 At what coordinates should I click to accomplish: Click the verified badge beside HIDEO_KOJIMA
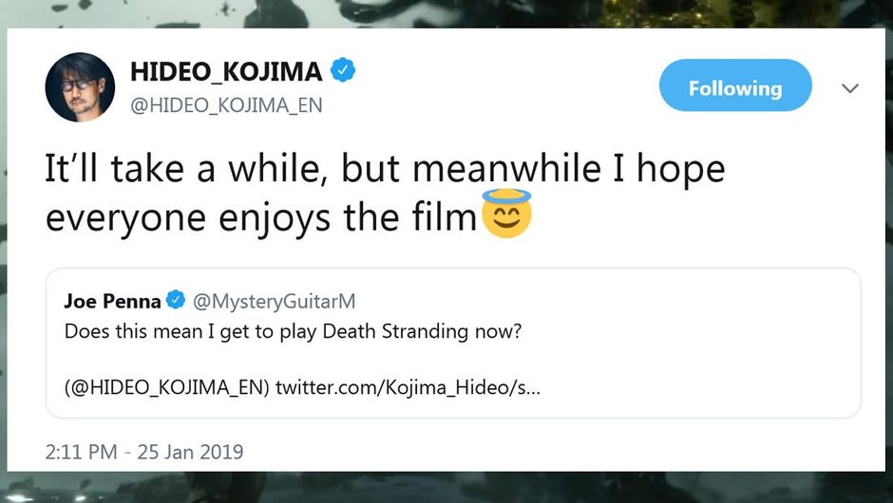[x=342, y=70]
